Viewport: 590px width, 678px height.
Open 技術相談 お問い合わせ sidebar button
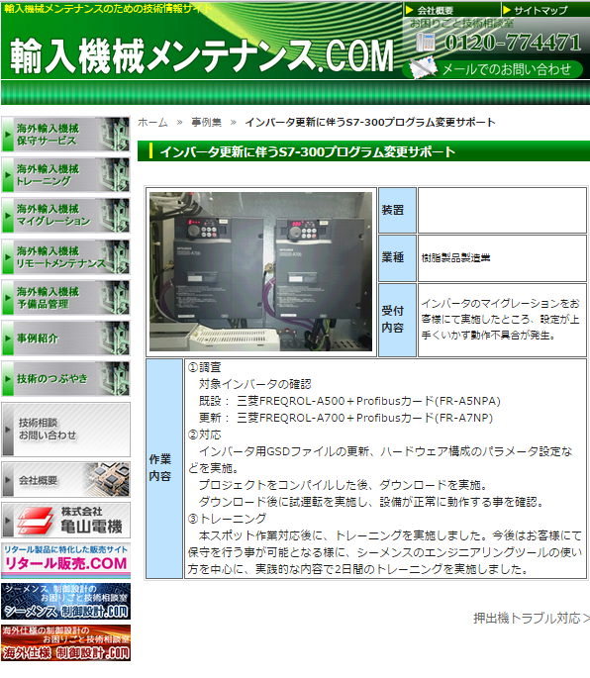pyautogui.click(x=65, y=430)
